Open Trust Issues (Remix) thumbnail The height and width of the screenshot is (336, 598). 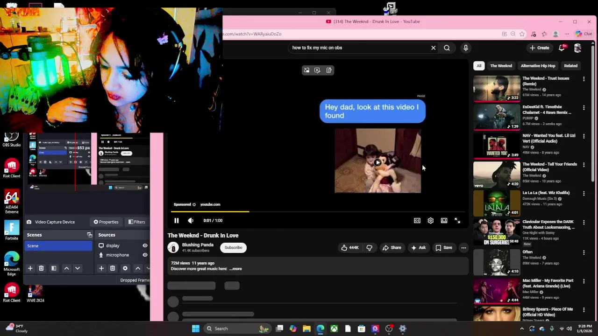(497, 88)
